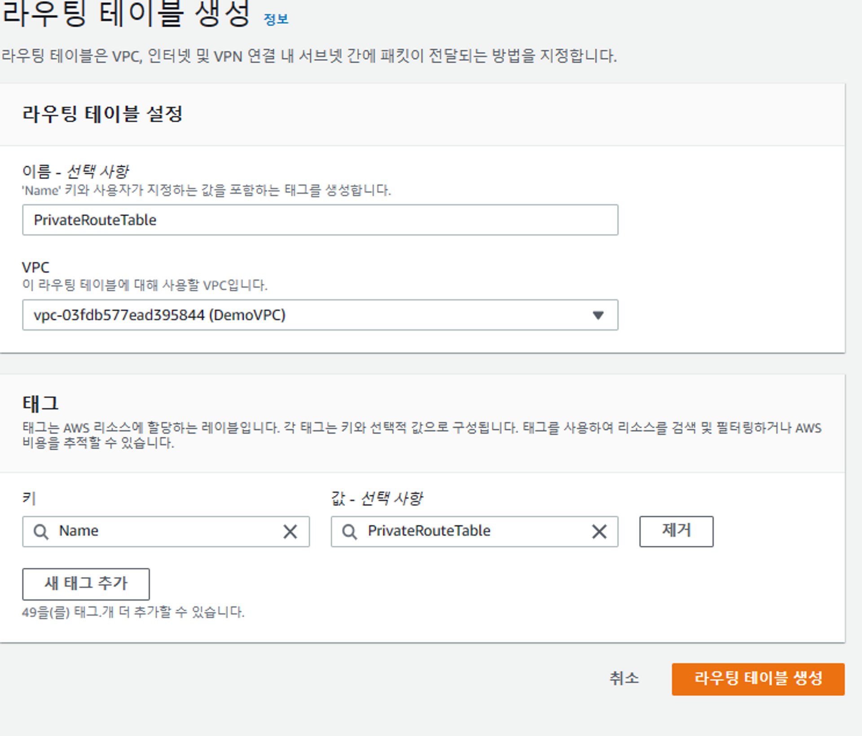This screenshot has width=862, height=736.
Task: Click the orange 라우팅 테이블 생성 button
Action: 758,679
